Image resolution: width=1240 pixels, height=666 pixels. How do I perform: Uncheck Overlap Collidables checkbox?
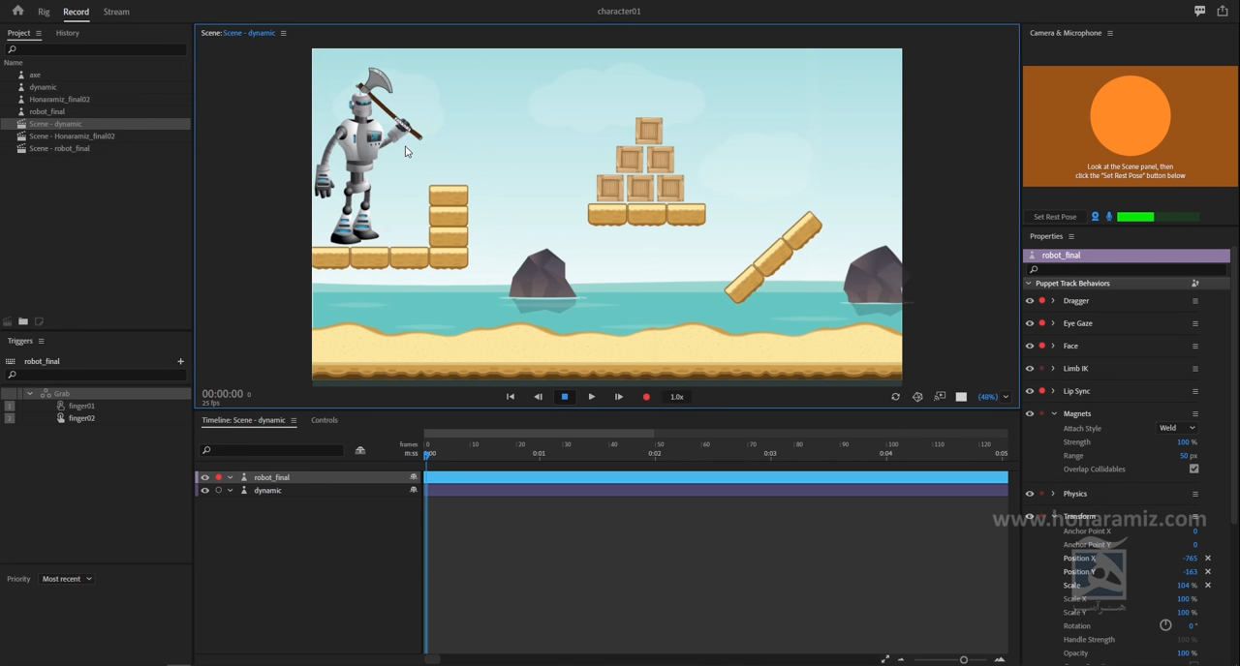(1193, 469)
